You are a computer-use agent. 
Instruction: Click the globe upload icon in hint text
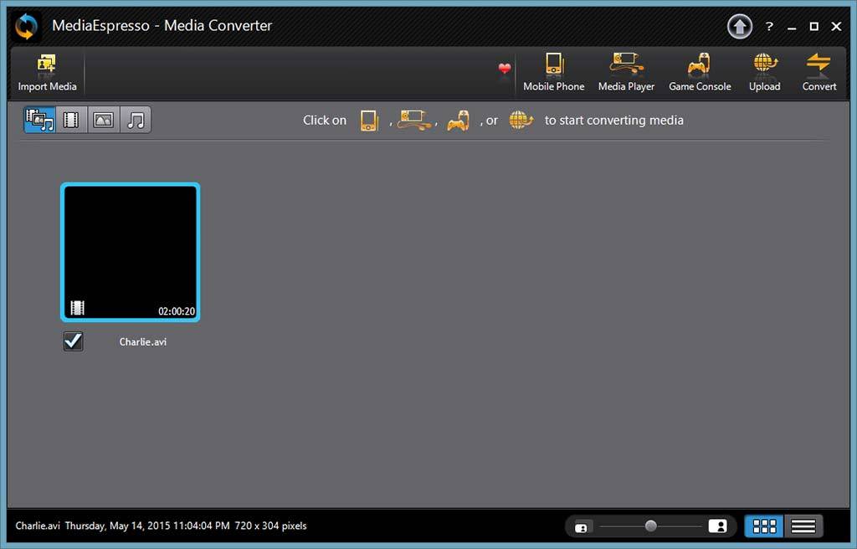point(521,120)
